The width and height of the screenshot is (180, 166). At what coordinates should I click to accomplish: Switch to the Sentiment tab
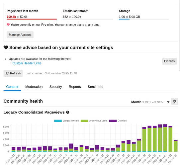96,87
